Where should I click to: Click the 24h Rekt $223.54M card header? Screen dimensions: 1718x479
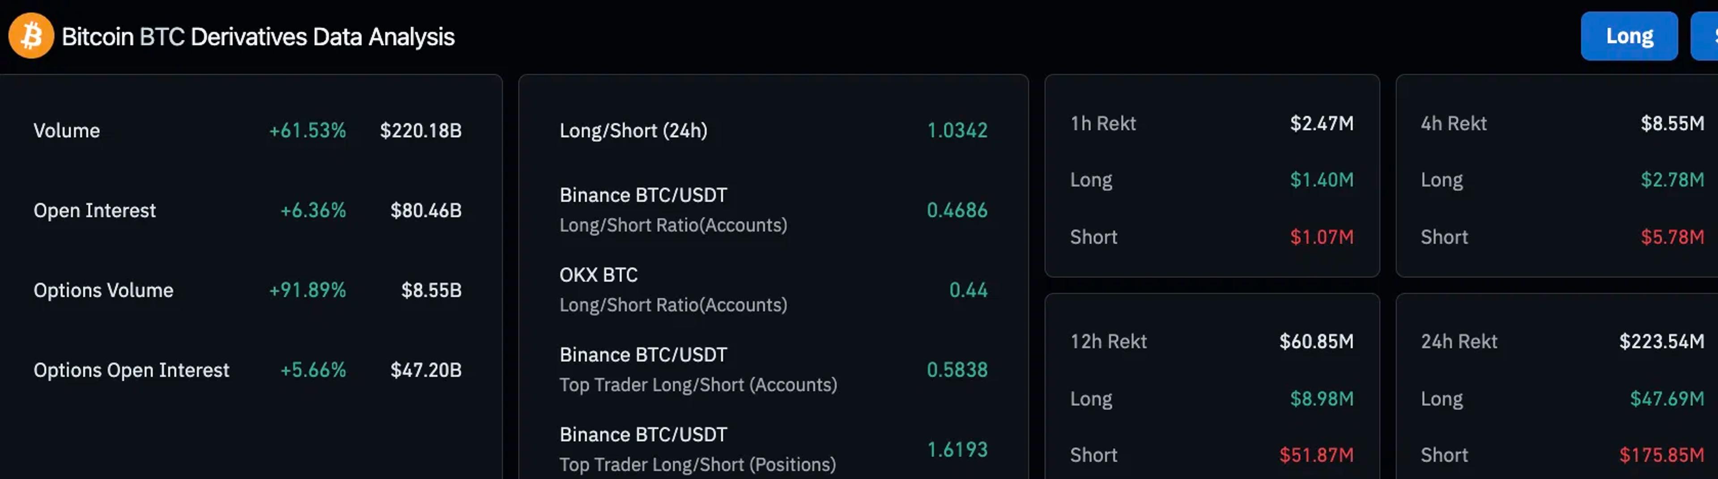1562,342
